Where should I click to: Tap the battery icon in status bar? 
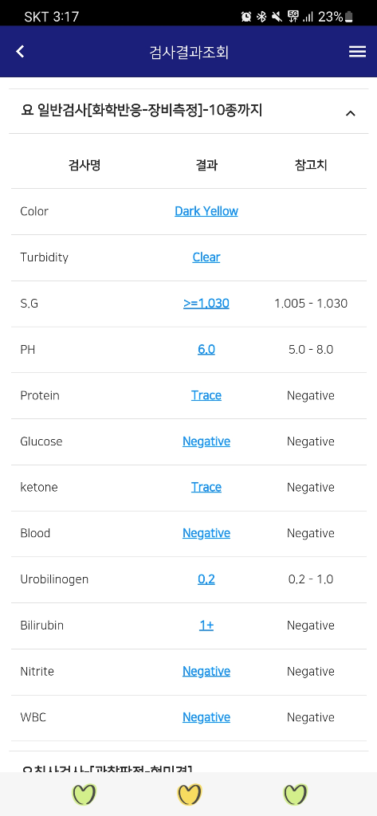point(349,18)
